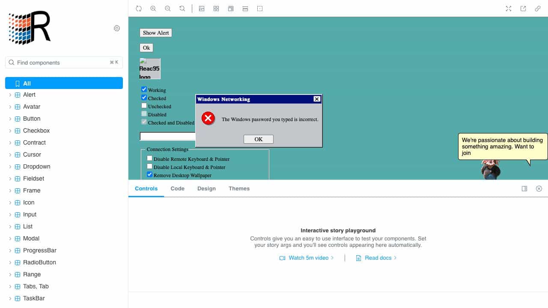The width and height of the screenshot is (548, 308).
Task: Open the Themes tab
Action: (239, 189)
